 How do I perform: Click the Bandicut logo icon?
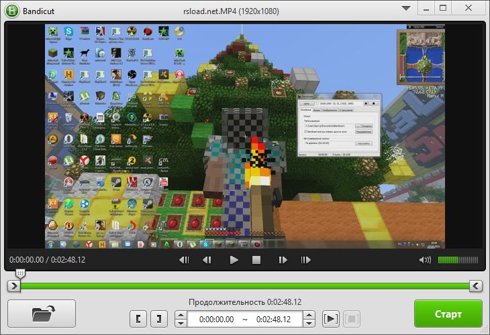click(x=11, y=11)
